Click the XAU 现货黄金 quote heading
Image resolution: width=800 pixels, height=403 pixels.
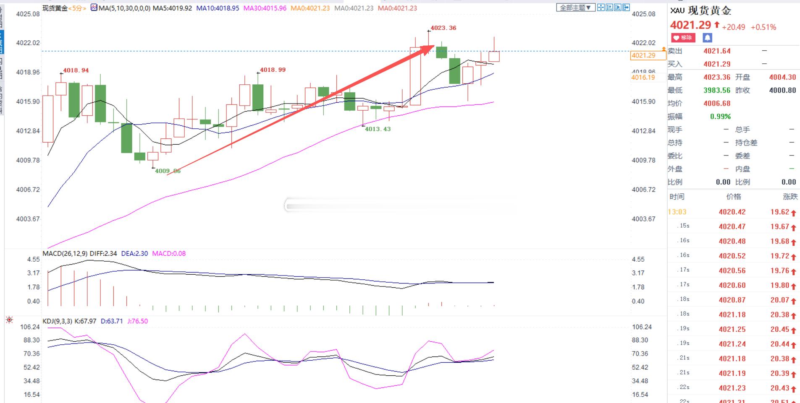coord(701,10)
